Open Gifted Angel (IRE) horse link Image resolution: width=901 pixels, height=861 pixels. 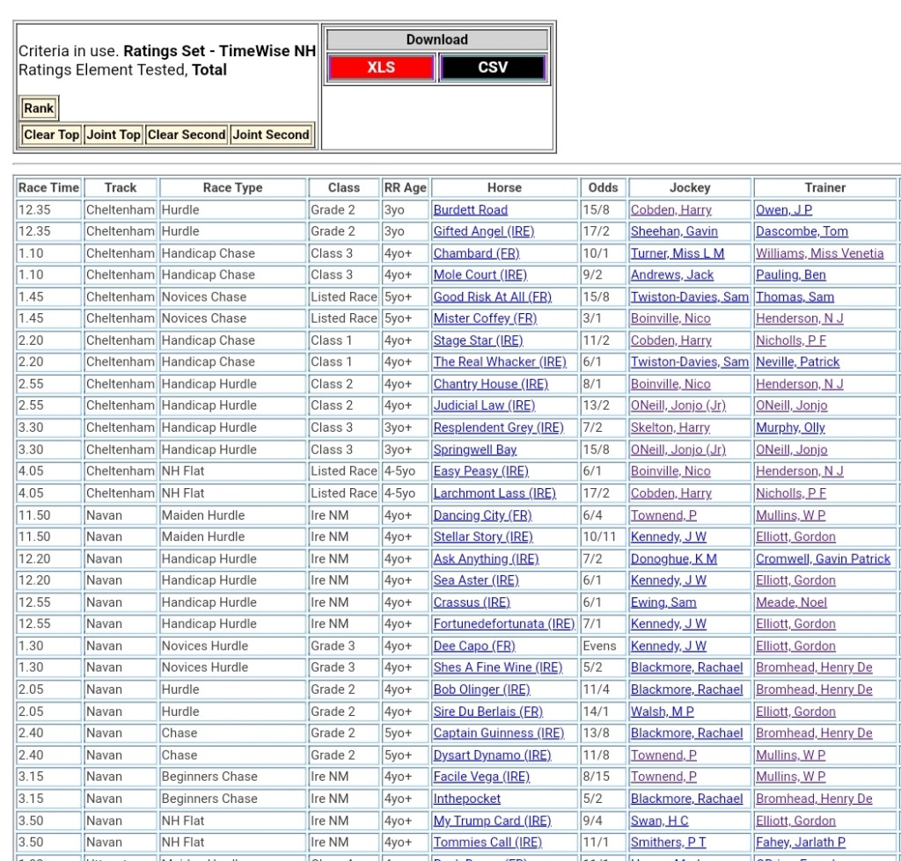point(483,231)
